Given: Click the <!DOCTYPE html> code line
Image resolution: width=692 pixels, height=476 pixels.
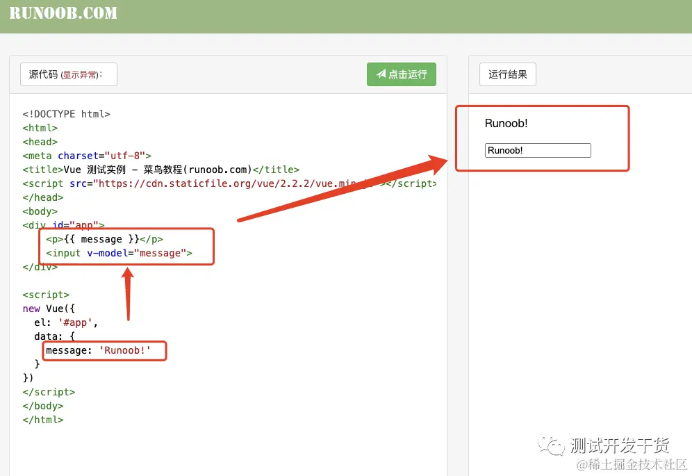Looking at the screenshot, I should [x=66, y=114].
